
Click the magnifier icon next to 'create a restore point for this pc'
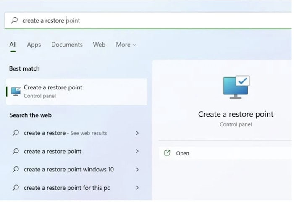click(16, 187)
